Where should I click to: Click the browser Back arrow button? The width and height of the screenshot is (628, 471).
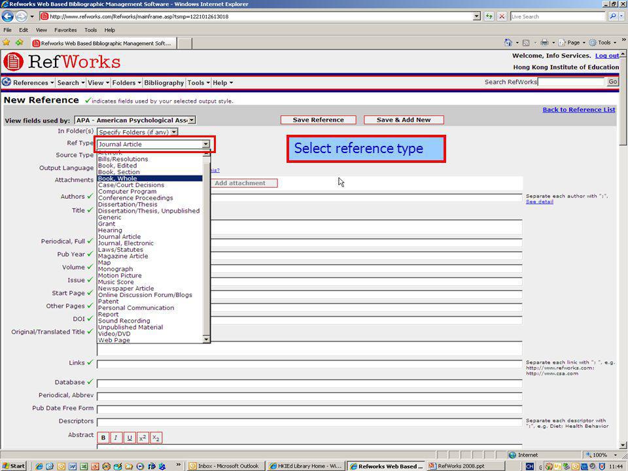point(8,16)
